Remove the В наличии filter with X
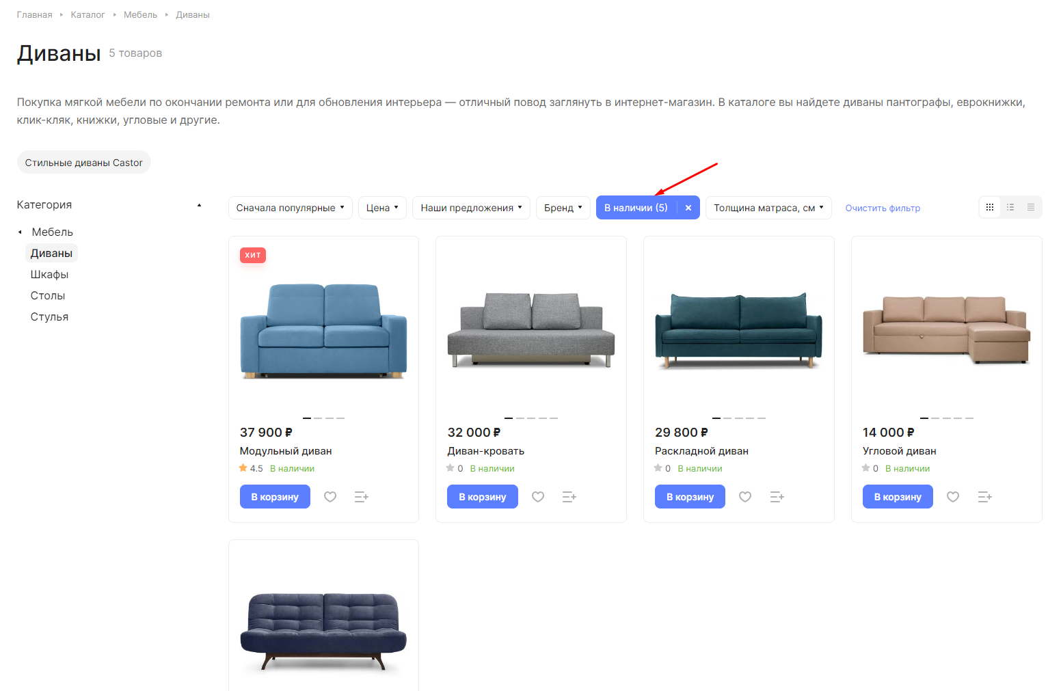Viewport: 1048px width, 691px height. [688, 208]
